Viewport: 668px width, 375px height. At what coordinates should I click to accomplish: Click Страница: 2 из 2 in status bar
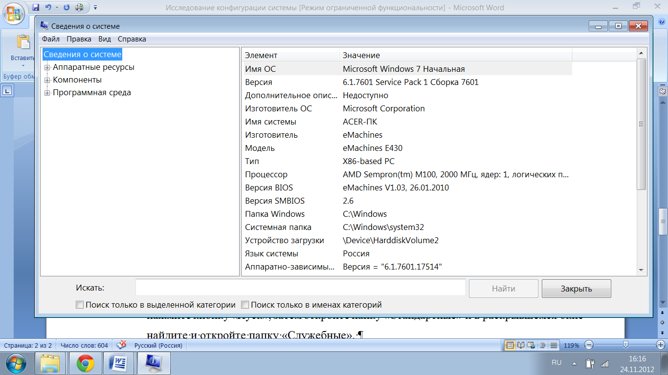tap(28, 345)
